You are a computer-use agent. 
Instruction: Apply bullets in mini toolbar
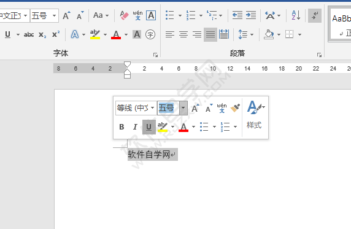pyautogui.click(x=204, y=127)
